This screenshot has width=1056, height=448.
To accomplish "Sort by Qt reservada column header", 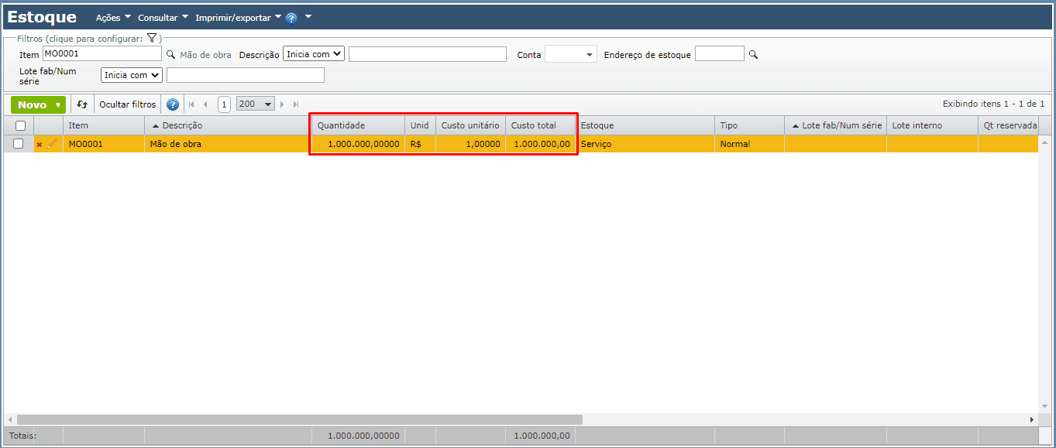I will 1008,125.
